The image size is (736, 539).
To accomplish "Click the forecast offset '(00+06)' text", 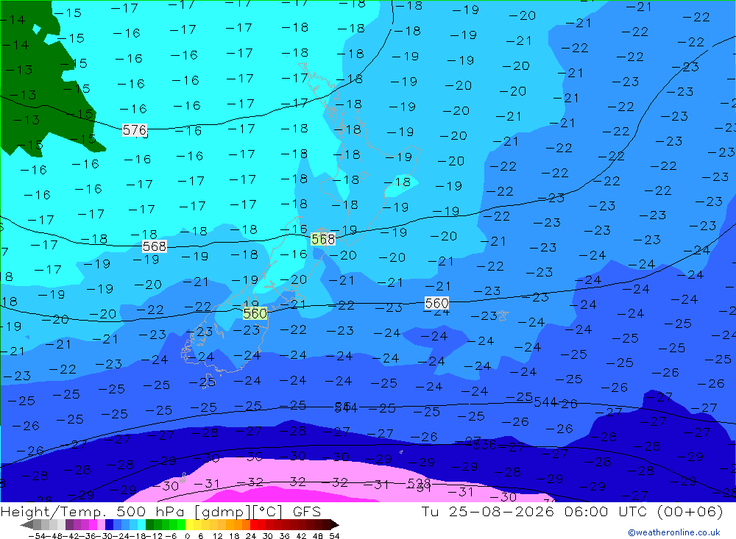I will pyautogui.click(x=690, y=511).
